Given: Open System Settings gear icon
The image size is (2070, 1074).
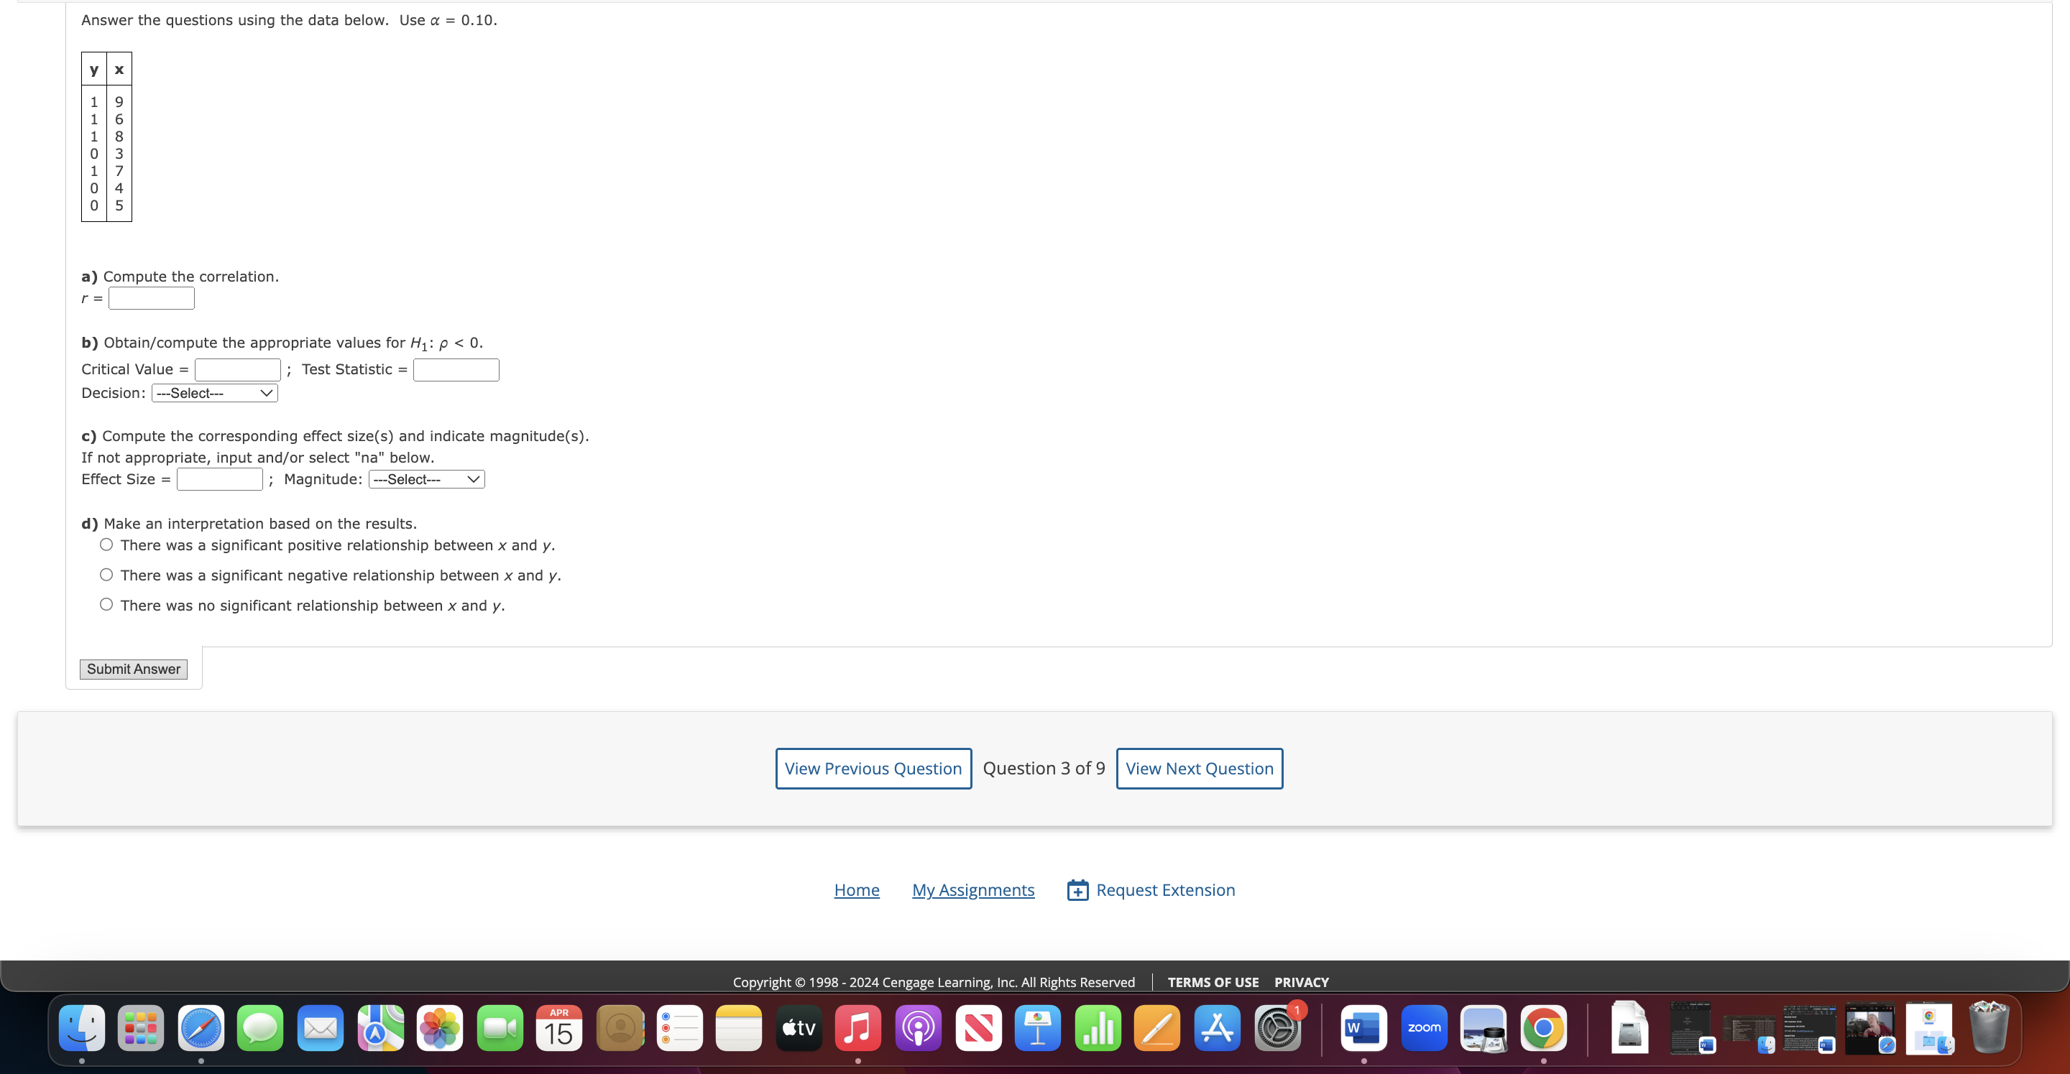Looking at the screenshot, I should click(1277, 1027).
